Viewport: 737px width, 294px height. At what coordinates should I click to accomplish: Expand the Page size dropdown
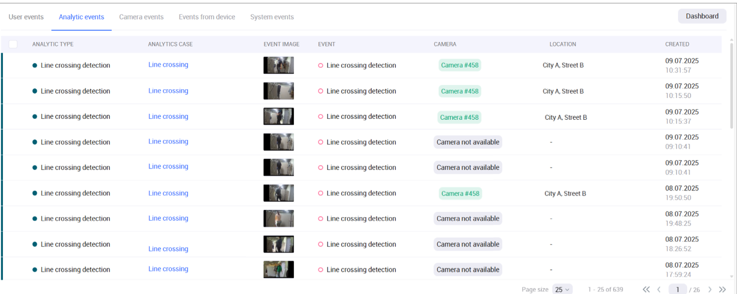pos(562,290)
